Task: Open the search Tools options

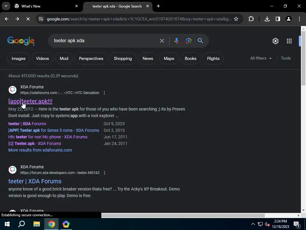Action: pyautogui.click(x=286, y=58)
